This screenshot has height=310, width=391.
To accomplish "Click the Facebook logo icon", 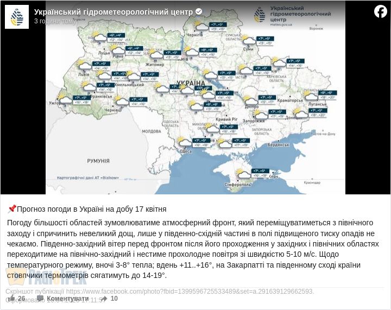I will [380, 11].
